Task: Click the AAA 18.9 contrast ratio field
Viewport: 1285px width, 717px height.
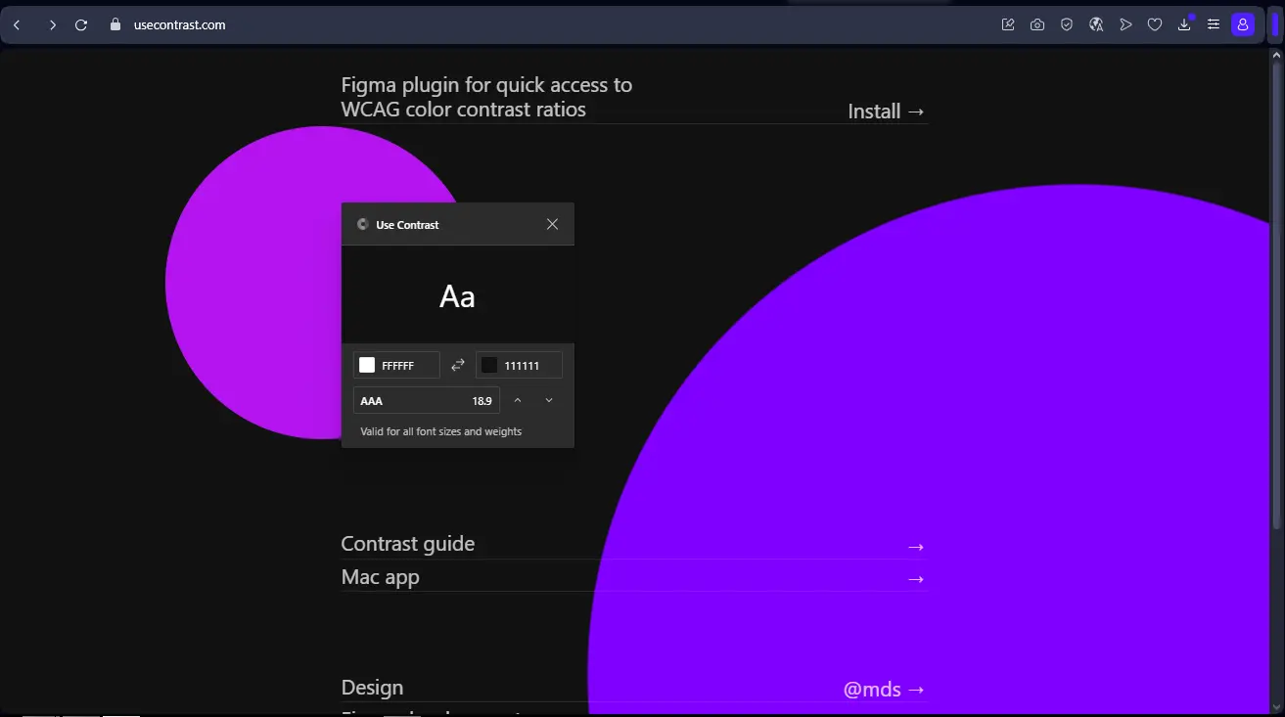Action: pos(427,400)
